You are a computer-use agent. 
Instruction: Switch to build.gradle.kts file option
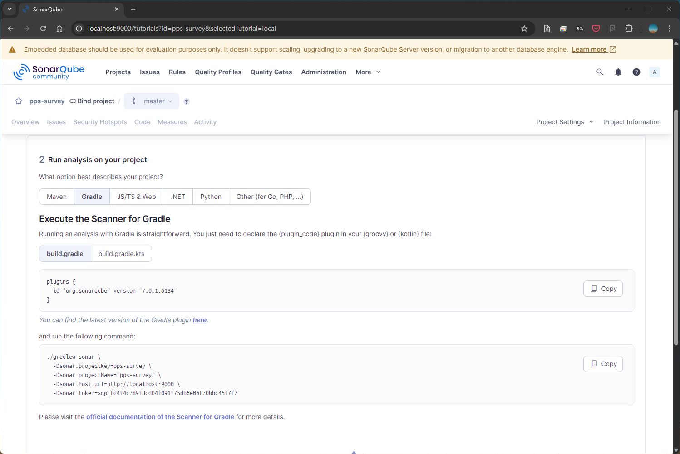(121, 254)
